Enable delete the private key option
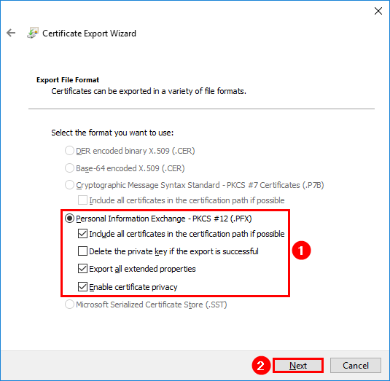 [x=82, y=251]
